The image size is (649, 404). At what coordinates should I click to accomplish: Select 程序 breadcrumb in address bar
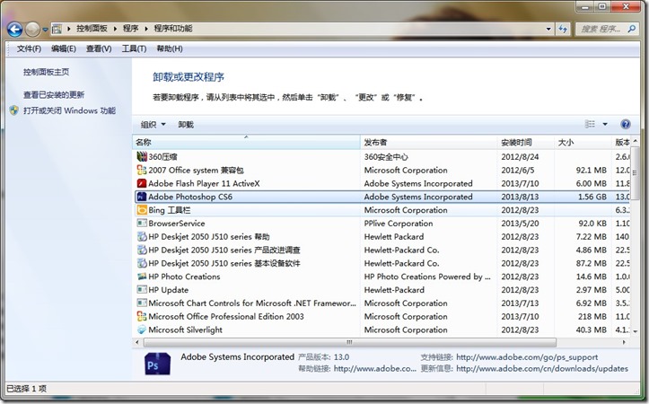[131, 29]
